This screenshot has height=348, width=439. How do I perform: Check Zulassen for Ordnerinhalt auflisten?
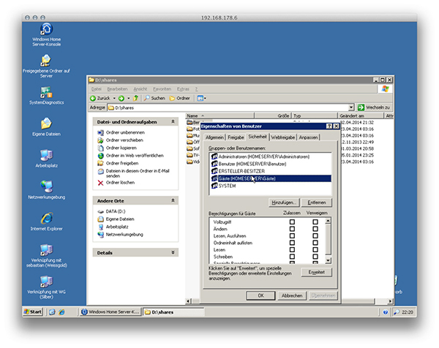(292, 243)
